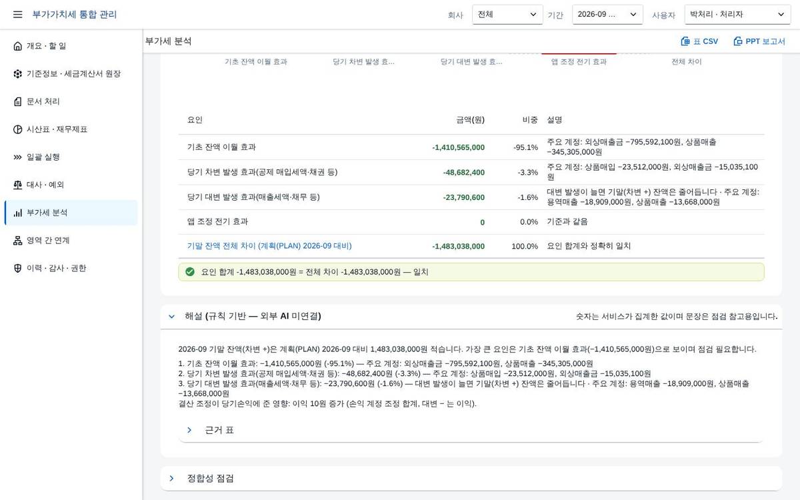
Task: Click the 문서 처리 document icon
Action: click(18, 101)
